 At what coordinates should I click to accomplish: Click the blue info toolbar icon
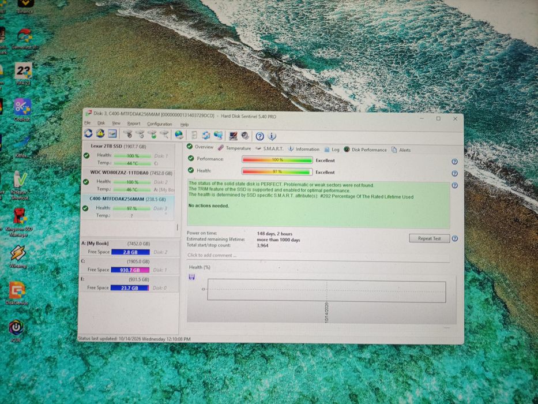point(272,136)
